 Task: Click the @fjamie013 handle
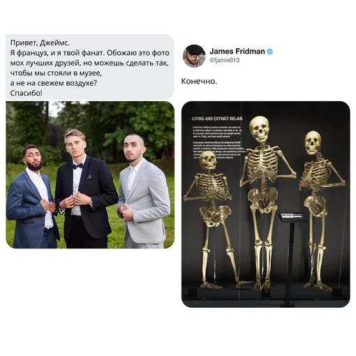[x=224, y=60]
